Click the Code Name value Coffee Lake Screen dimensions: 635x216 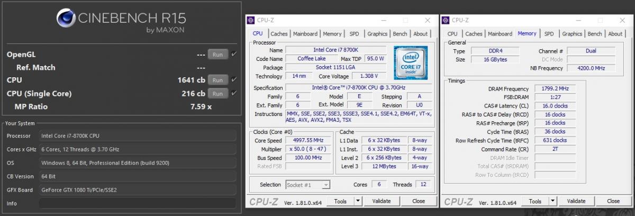click(312, 58)
